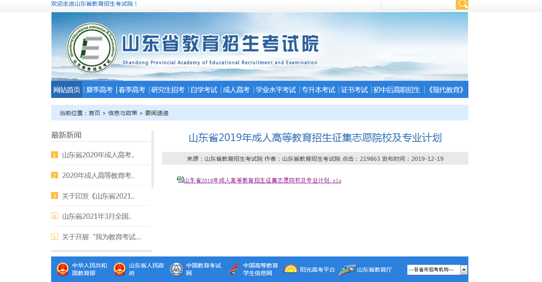Open news item 山东省2020年成人高考

[98, 155]
